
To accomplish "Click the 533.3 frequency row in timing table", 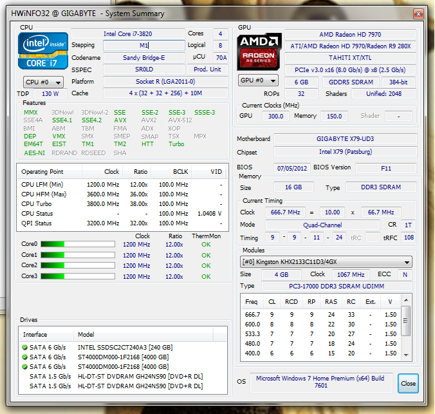I will (x=320, y=334).
